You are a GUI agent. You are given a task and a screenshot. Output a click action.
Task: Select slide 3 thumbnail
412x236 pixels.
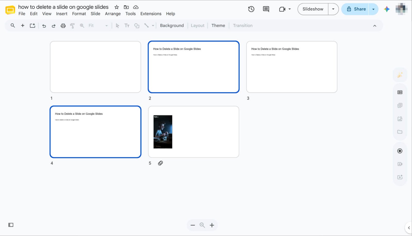tap(292, 67)
